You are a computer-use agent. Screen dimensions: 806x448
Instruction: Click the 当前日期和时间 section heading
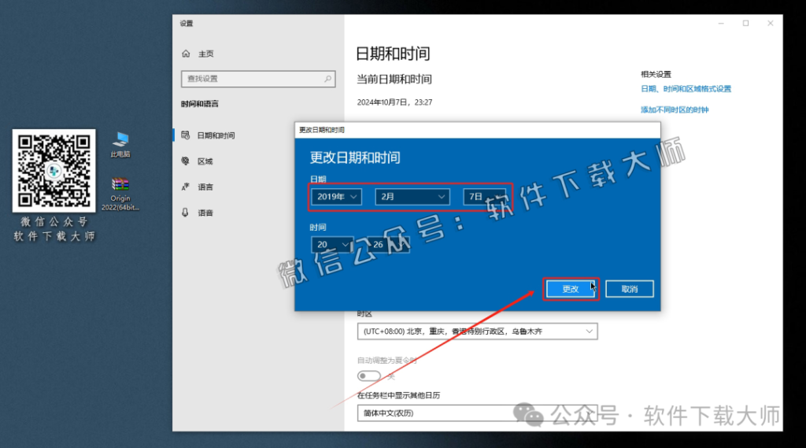394,80
